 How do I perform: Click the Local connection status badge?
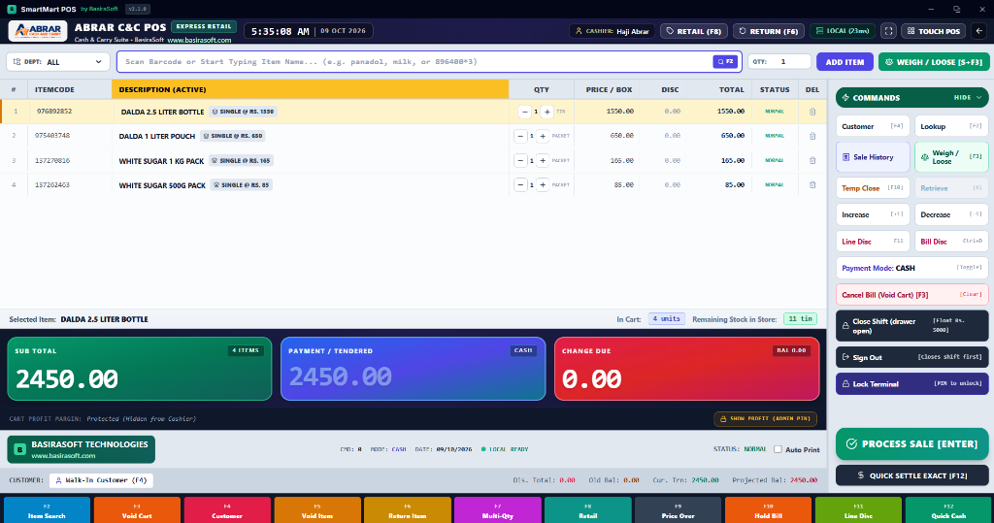(x=842, y=31)
